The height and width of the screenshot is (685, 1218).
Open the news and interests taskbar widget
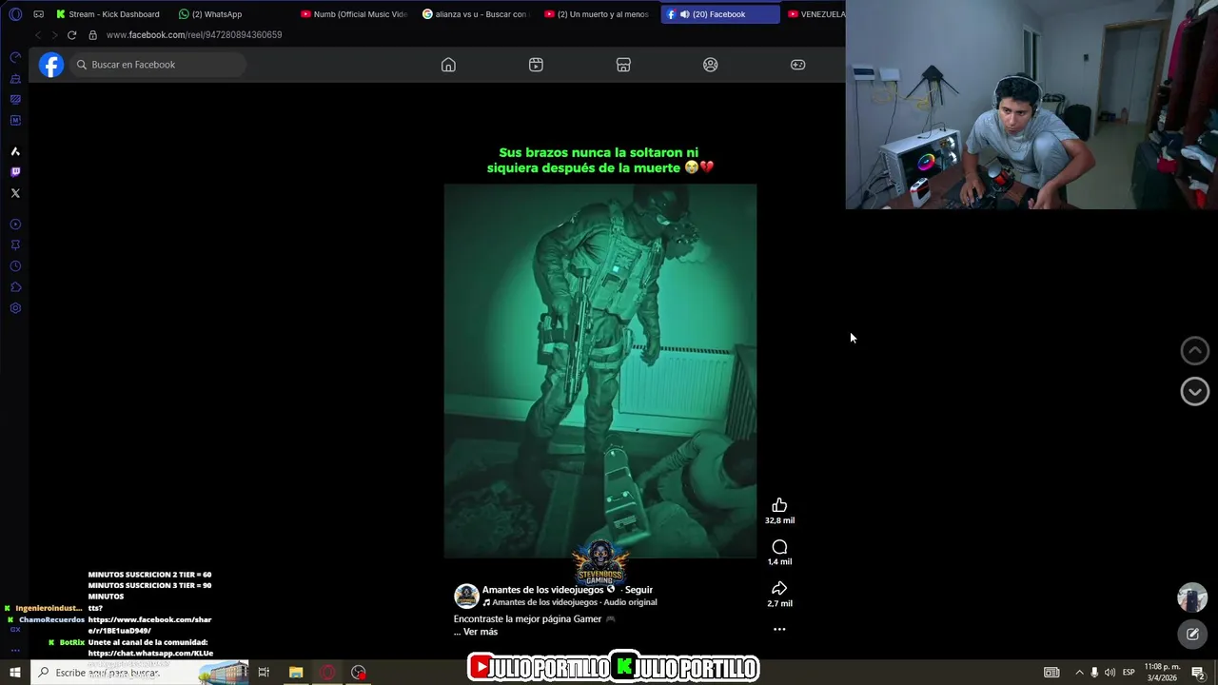(x=224, y=673)
